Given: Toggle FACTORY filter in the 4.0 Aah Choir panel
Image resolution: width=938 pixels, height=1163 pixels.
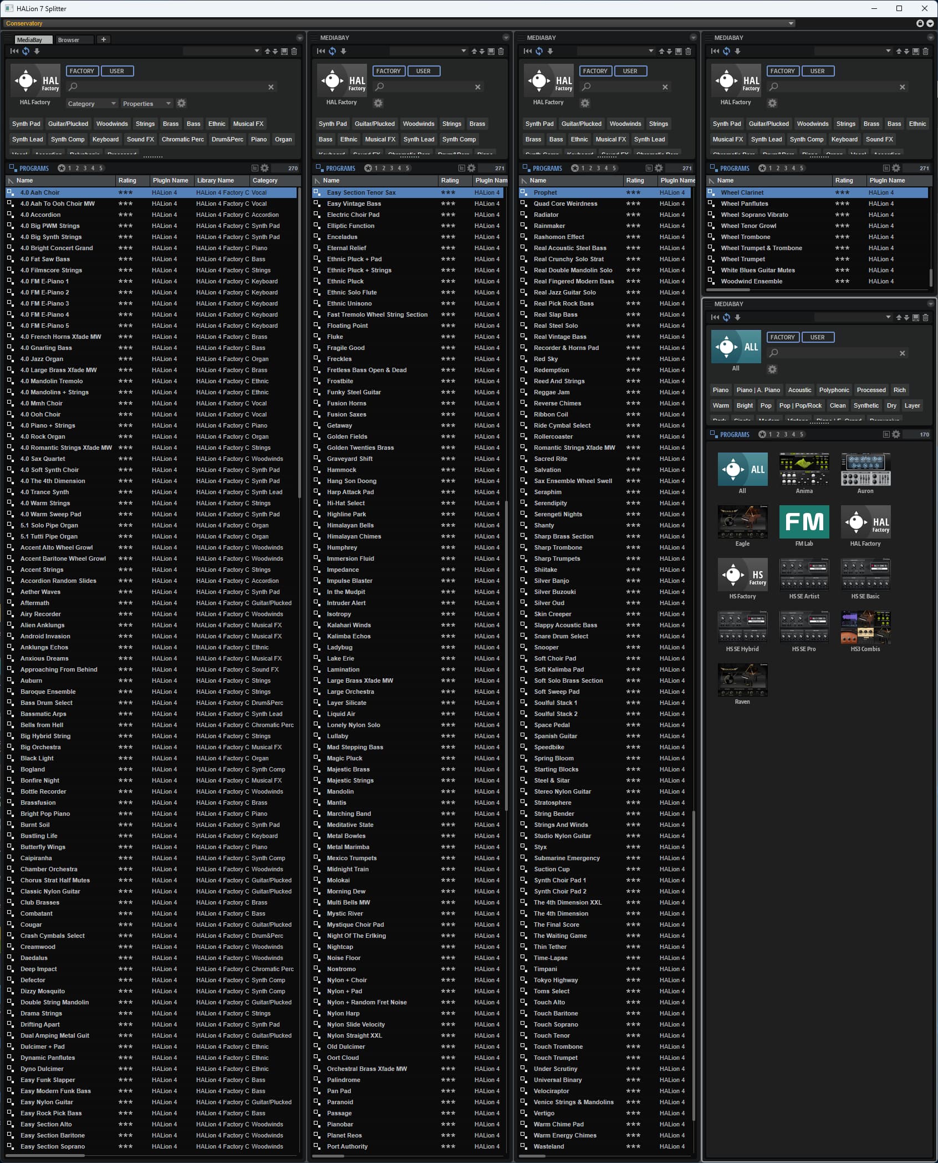Looking at the screenshot, I should point(82,71).
